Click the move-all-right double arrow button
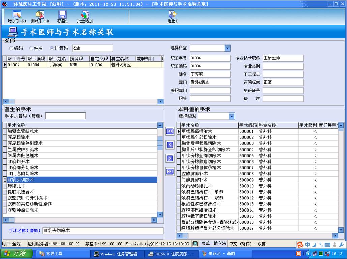Viewport: 347px width, 259px height. [x=170, y=172]
